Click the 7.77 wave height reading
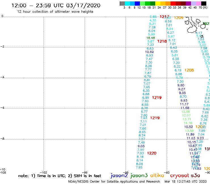Image resolution: width=210 pixels, height=184 pixels. [148, 69]
